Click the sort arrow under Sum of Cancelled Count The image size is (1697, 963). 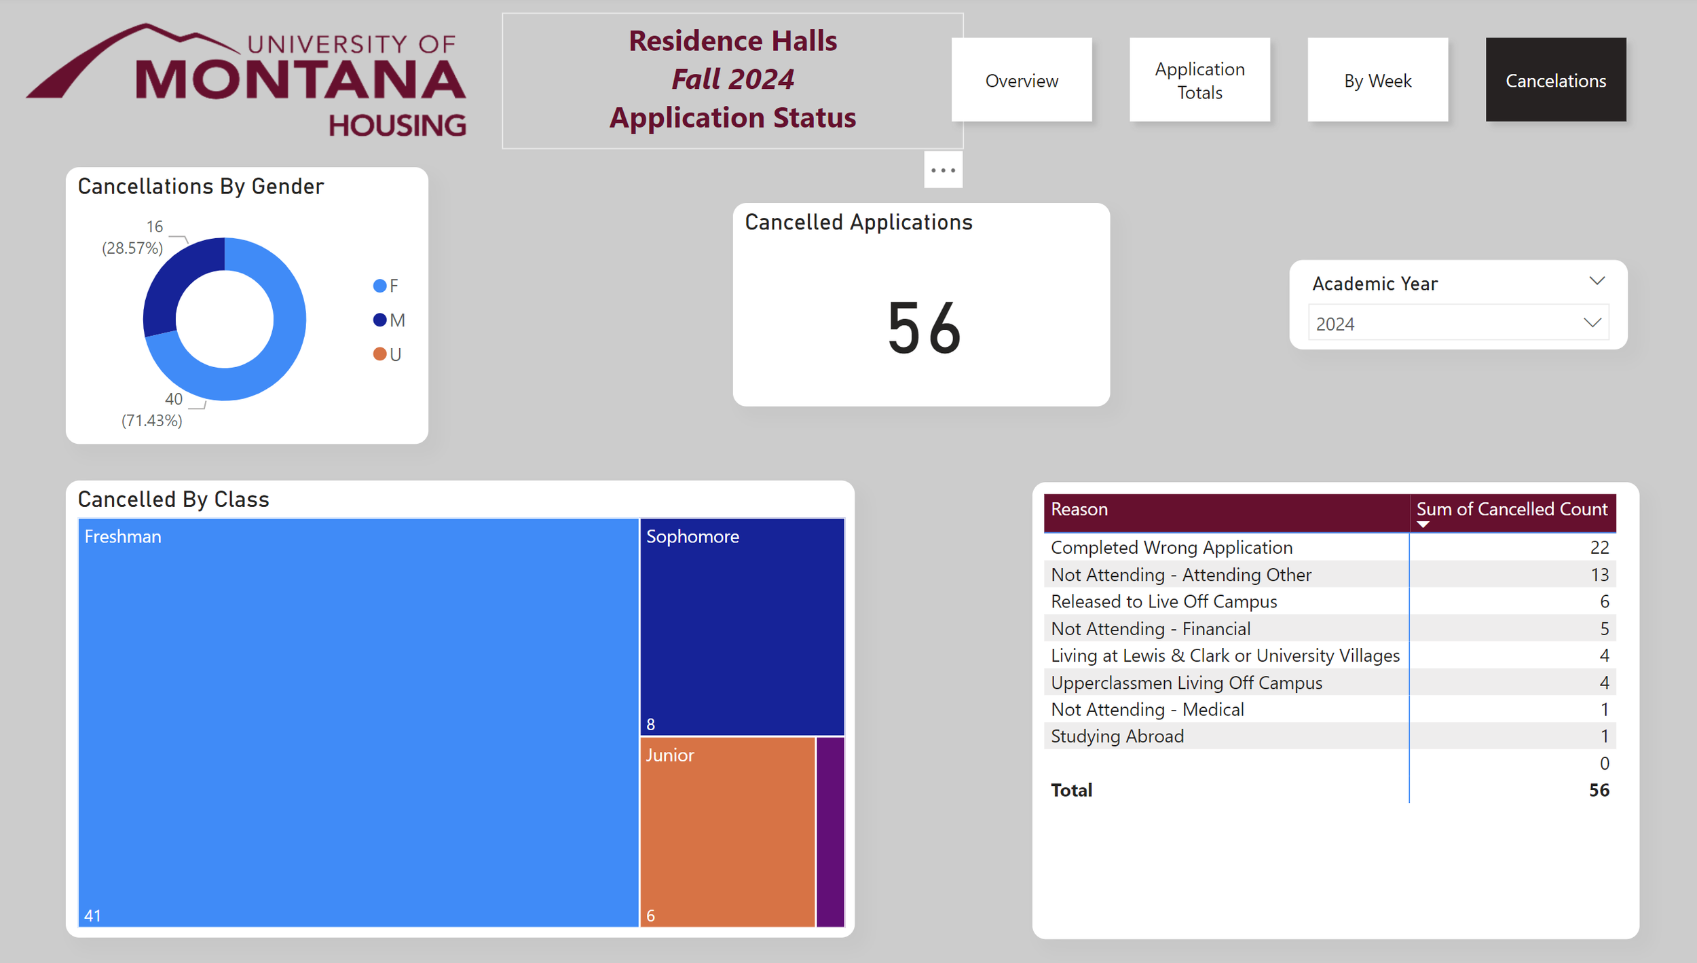coord(1423,525)
